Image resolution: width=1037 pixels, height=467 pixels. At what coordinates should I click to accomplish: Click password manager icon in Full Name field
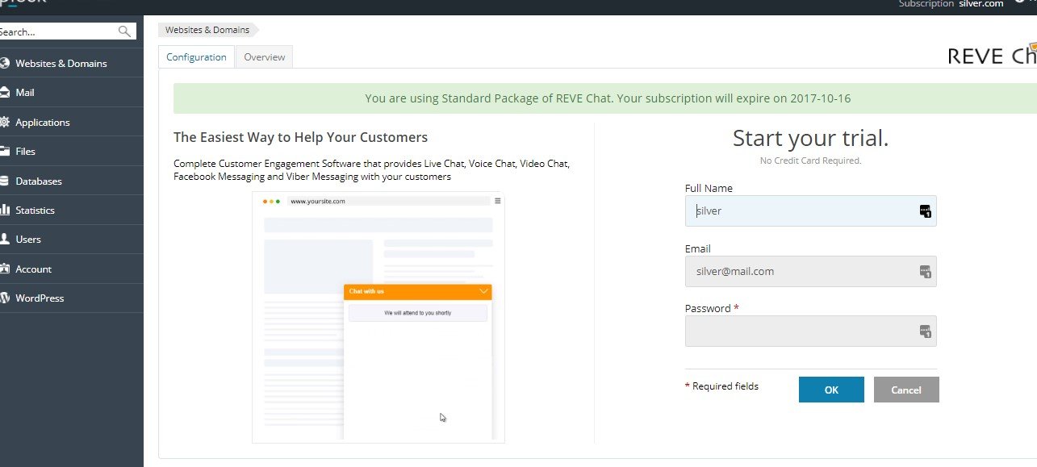[x=925, y=211]
